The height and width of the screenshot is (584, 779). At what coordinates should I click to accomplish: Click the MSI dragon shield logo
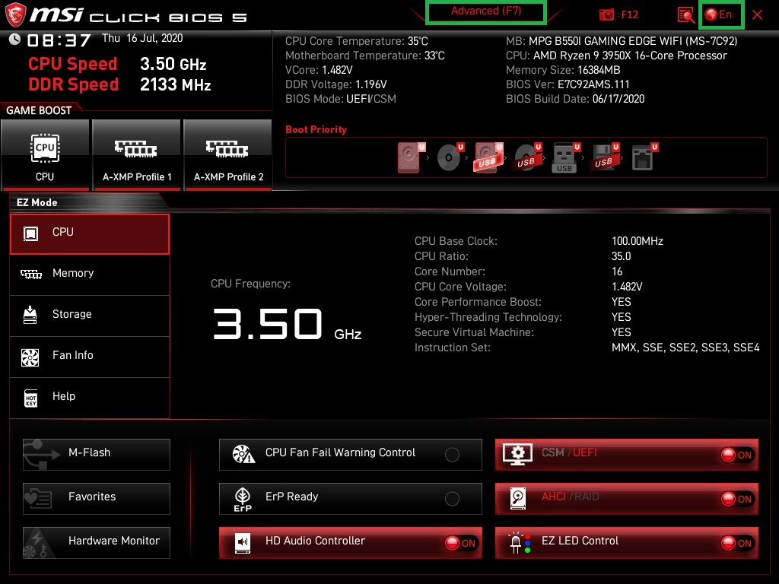pyautogui.click(x=15, y=15)
